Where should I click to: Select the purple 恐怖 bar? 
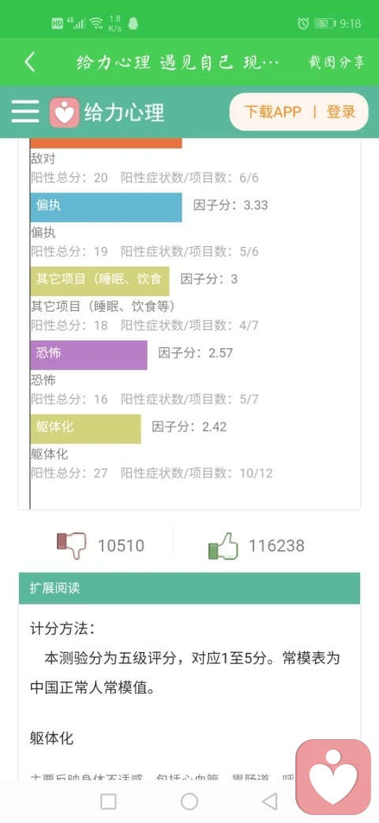coord(89,355)
